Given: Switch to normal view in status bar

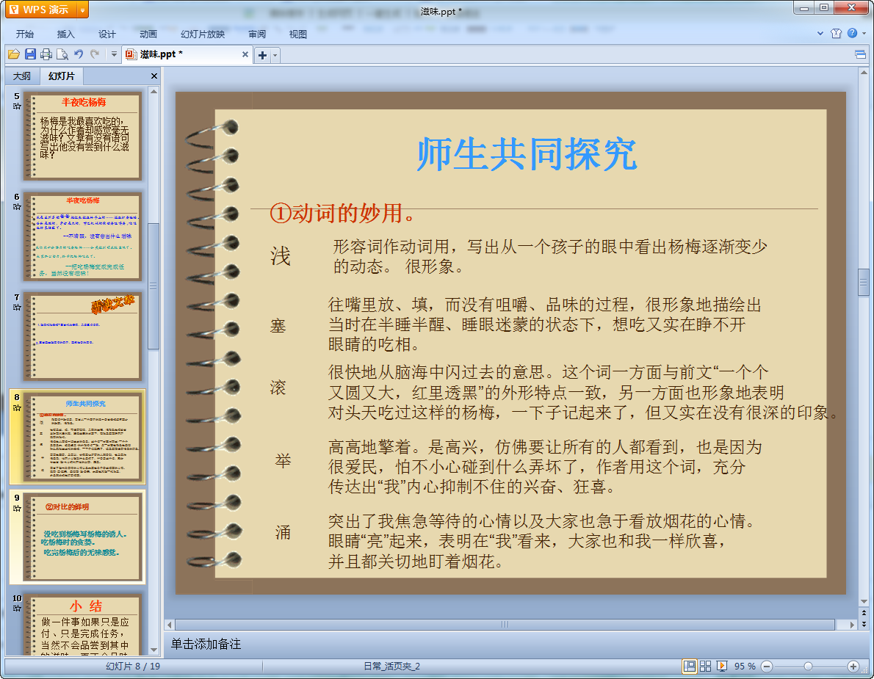Looking at the screenshot, I should click(690, 667).
